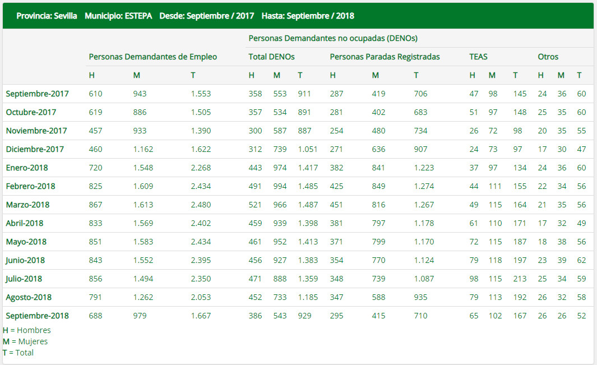Select the Noviembre-2017 row header
597x365 pixels.
(36, 131)
